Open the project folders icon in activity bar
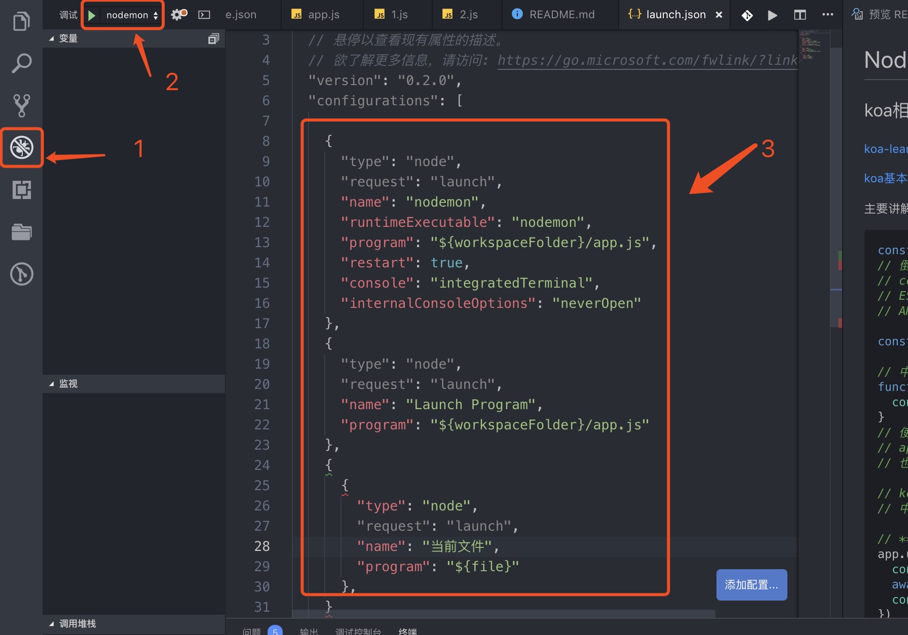The height and width of the screenshot is (635, 908). (21, 232)
